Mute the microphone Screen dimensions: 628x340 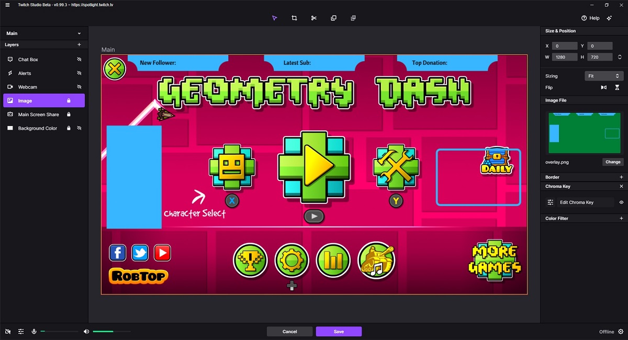pyautogui.click(x=34, y=332)
